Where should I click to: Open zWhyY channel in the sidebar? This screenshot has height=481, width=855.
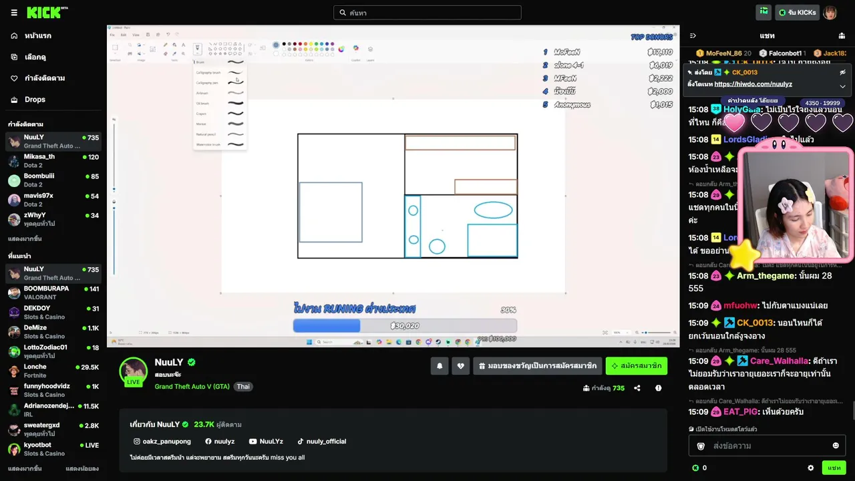pyautogui.click(x=53, y=219)
